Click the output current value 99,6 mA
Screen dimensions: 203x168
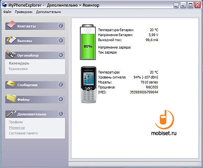point(152,40)
